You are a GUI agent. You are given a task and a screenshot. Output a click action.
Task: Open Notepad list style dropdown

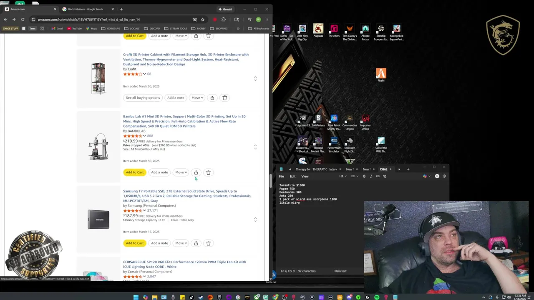click(x=354, y=176)
